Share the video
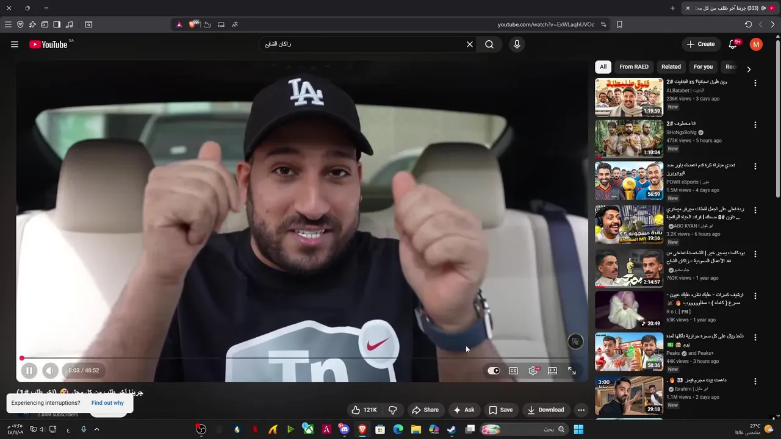Screen dimensions: 781x439 [425, 410]
